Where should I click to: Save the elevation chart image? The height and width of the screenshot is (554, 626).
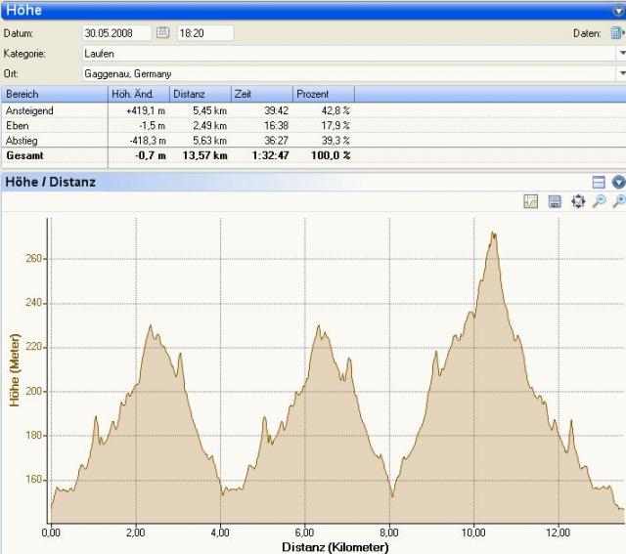click(x=555, y=201)
